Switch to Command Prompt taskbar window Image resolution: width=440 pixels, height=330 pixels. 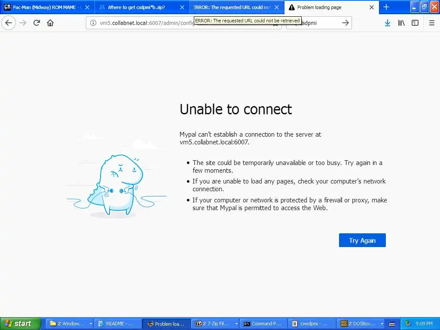[x=263, y=324]
